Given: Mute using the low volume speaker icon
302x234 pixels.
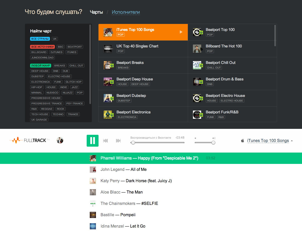Looking at the screenshot, I should [x=195, y=138].
